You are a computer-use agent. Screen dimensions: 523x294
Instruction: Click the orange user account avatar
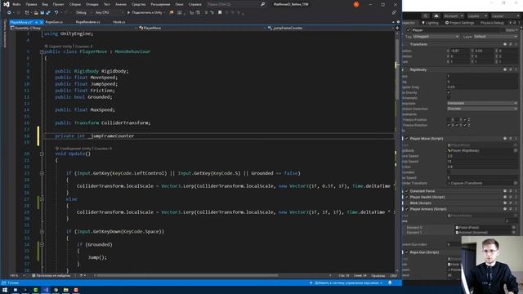point(356,4)
